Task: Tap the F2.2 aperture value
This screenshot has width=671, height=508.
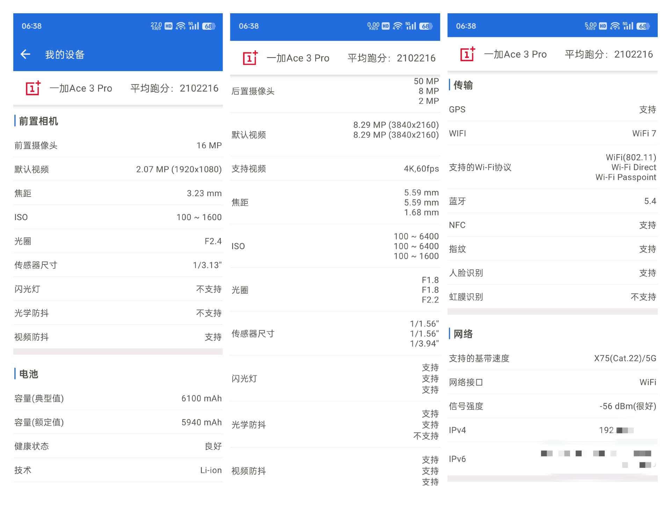Action: point(430,300)
